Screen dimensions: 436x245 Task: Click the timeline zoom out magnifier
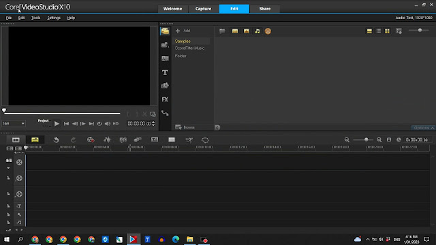[x=347, y=140]
